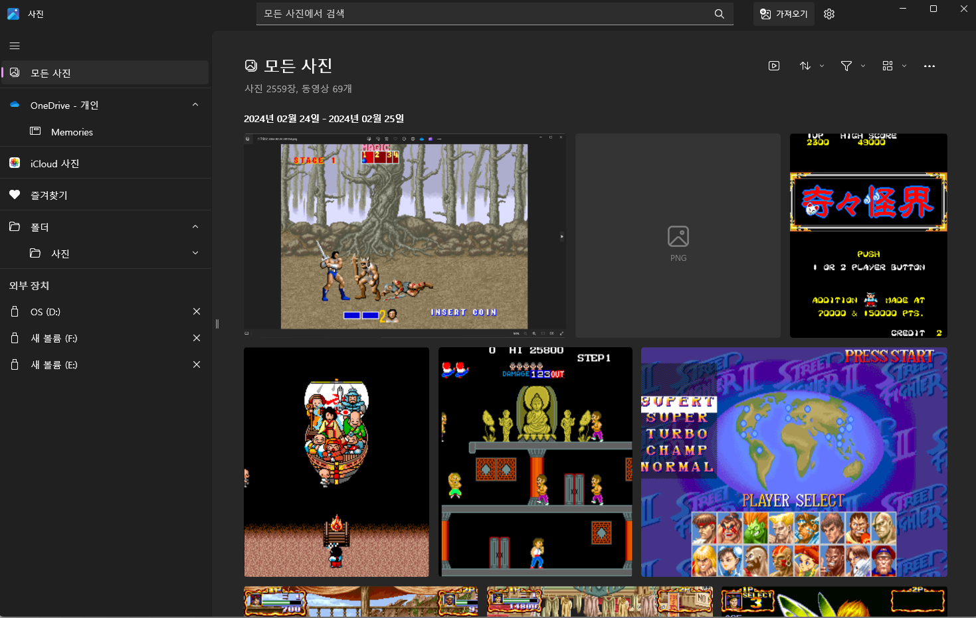Click the filter funnel icon
The height and width of the screenshot is (618, 976).
point(846,66)
